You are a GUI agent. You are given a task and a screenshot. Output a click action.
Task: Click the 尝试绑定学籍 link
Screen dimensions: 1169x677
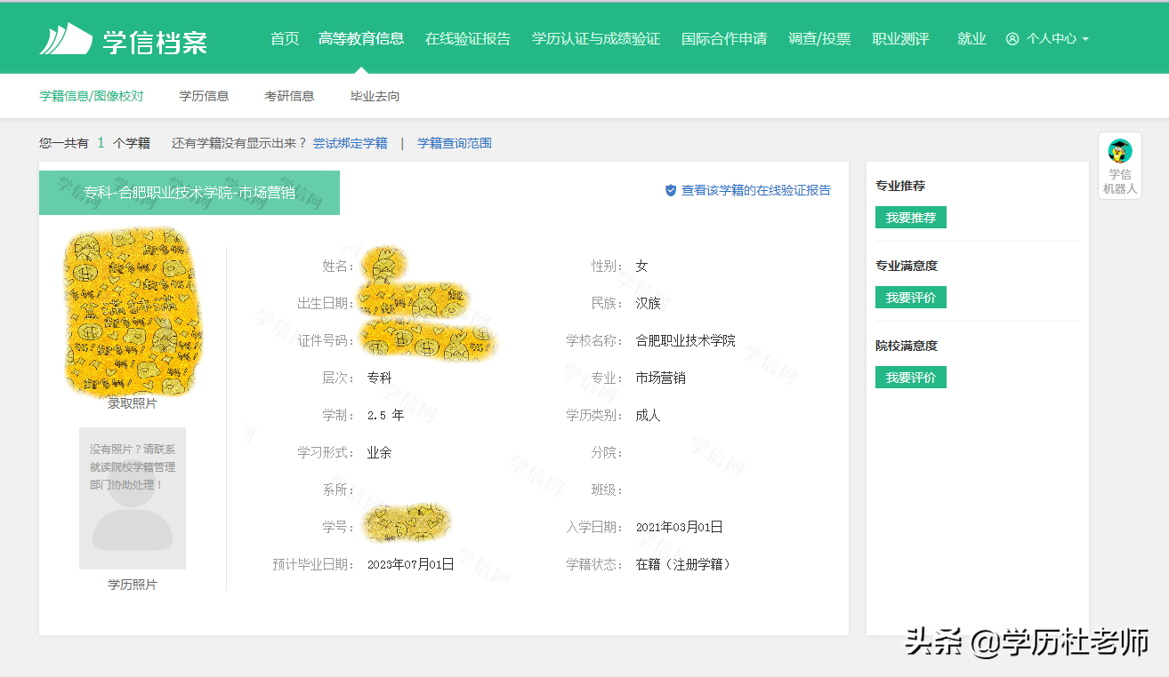coord(351,143)
